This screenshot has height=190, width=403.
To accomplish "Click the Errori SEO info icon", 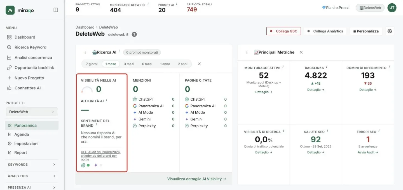I will tap(379, 131).
